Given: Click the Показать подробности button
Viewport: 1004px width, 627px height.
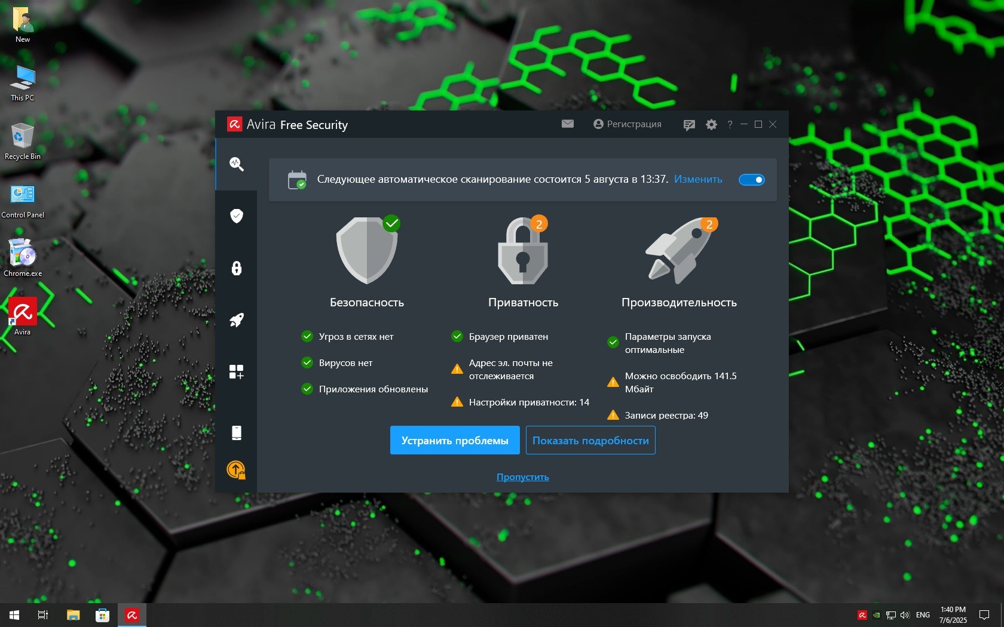Looking at the screenshot, I should tap(590, 440).
